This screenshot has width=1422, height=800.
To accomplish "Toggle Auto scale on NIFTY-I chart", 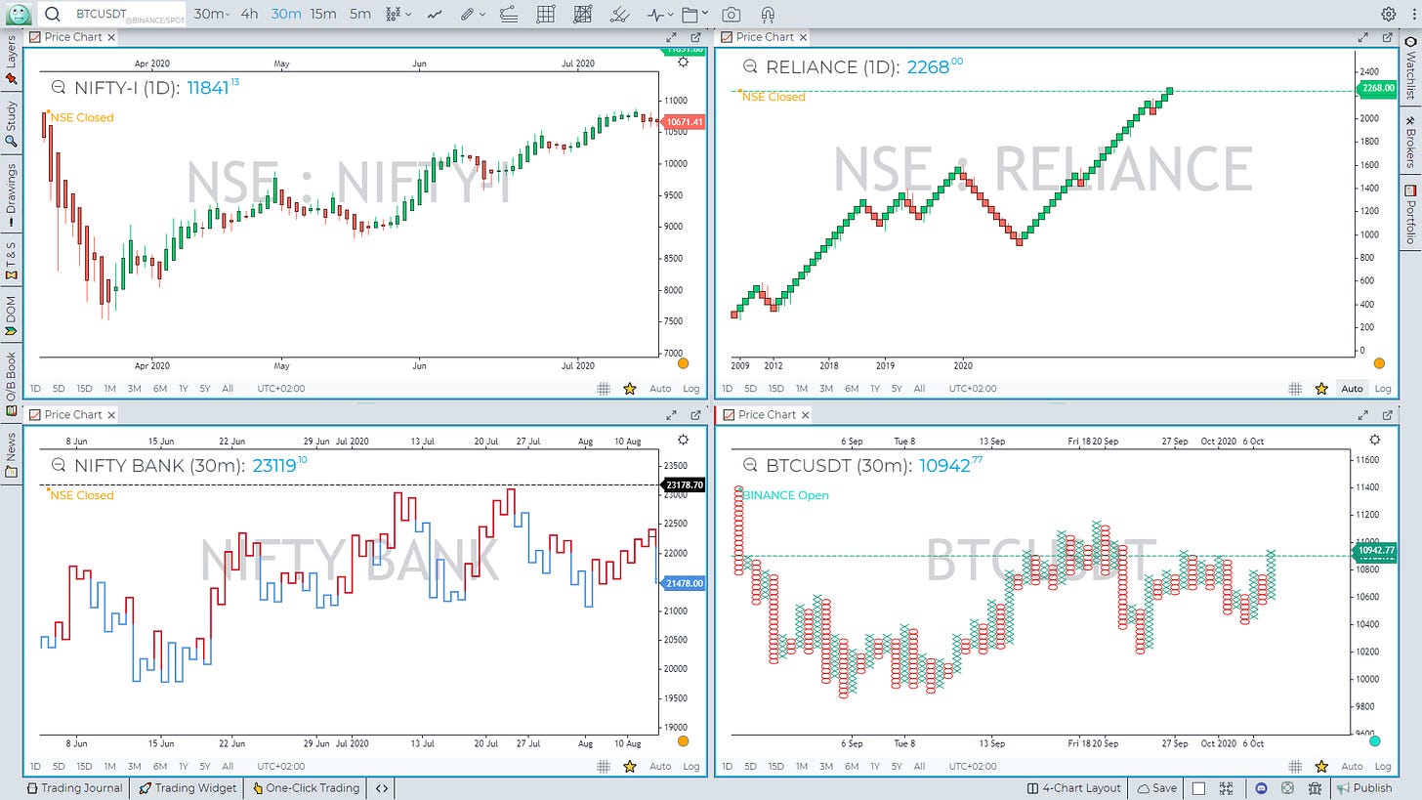I will [660, 389].
